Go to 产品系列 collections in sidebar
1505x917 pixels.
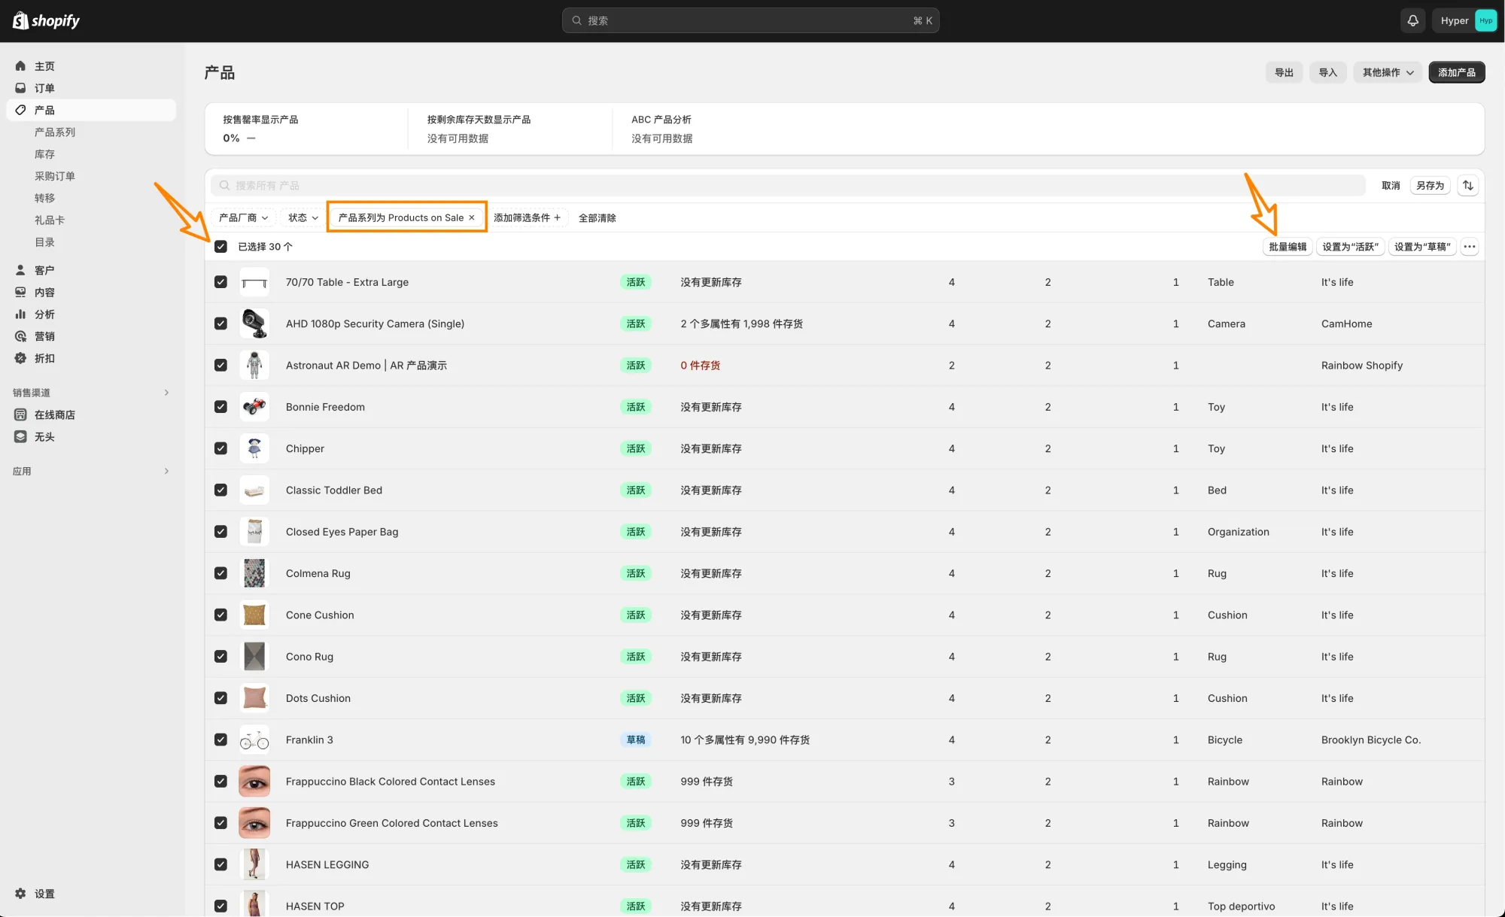55,132
